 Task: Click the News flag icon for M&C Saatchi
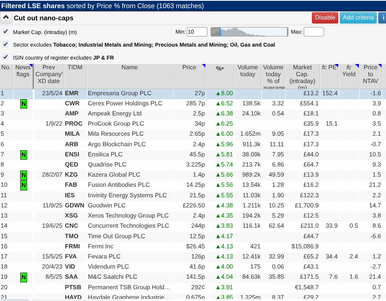pyautogui.click(x=23, y=277)
